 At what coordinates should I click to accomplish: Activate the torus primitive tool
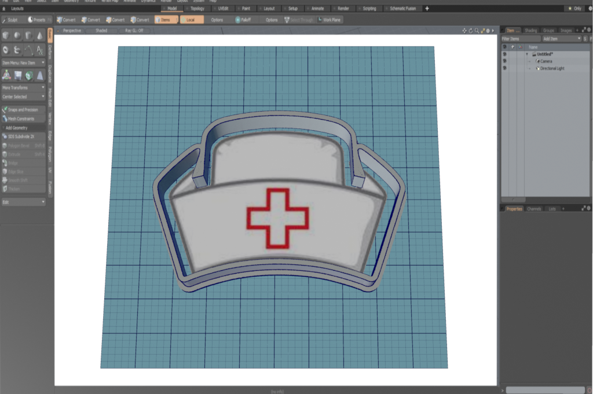tap(6, 50)
